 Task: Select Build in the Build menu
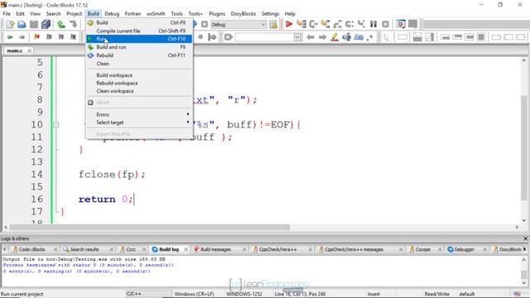[x=139, y=22]
